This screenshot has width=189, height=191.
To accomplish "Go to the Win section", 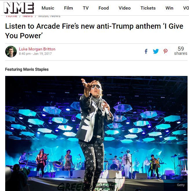I will 169,8.
